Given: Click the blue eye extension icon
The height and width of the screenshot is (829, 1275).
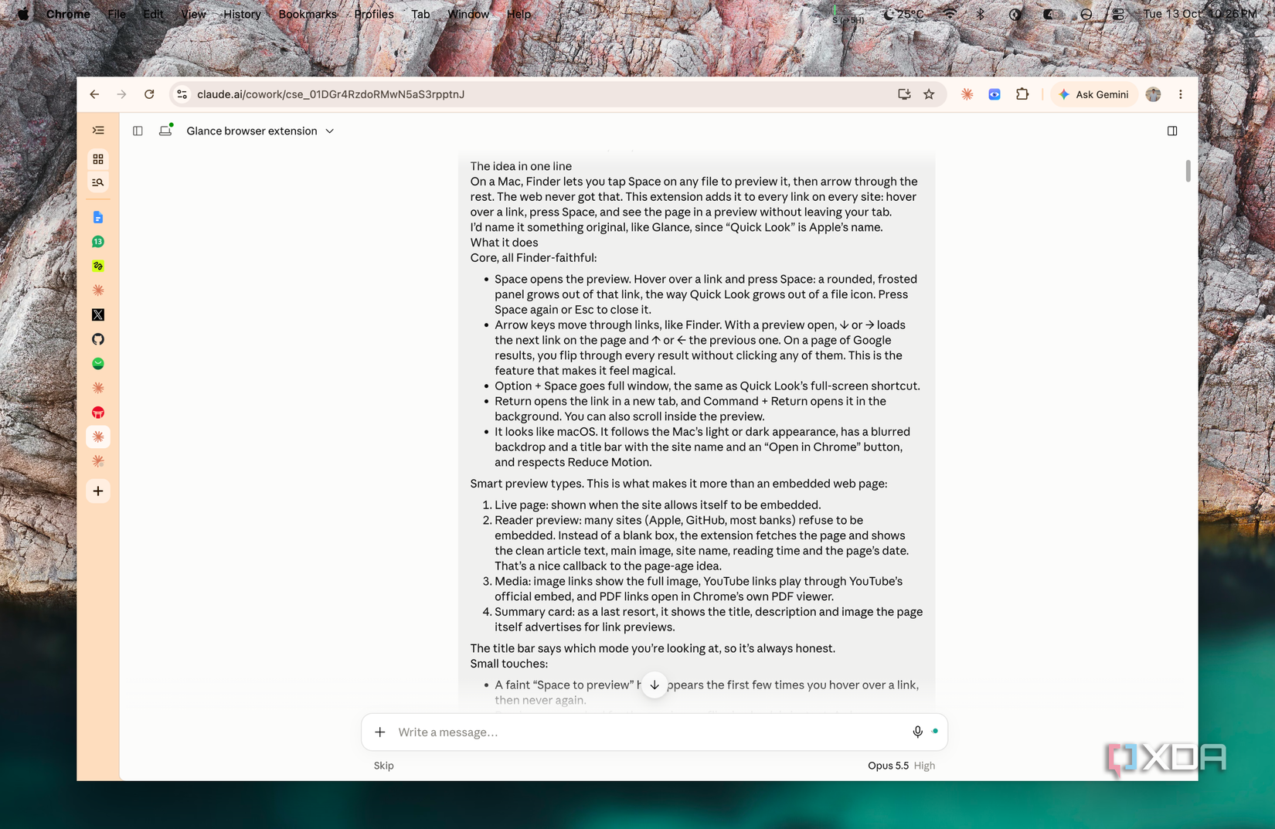Looking at the screenshot, I should 994,94.
